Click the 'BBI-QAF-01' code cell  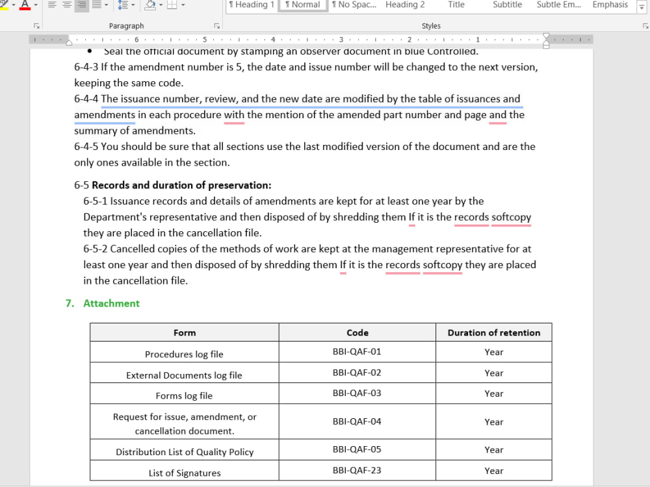[357, 351]
